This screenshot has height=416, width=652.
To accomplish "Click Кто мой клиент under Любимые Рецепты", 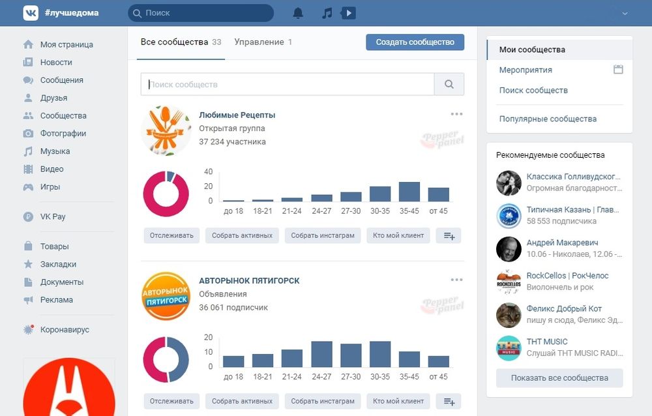I will [398, 235].
